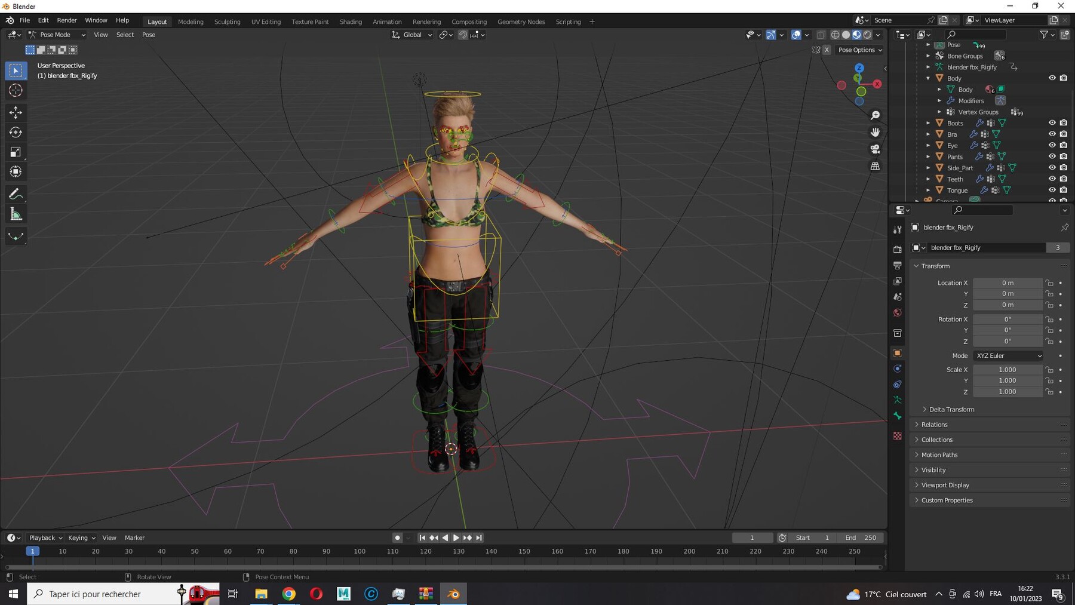The width and height of the screenshot is (1075, 605).
Task: Switch perspective/orthographic grid icon
Action: [x=875, y=166]
